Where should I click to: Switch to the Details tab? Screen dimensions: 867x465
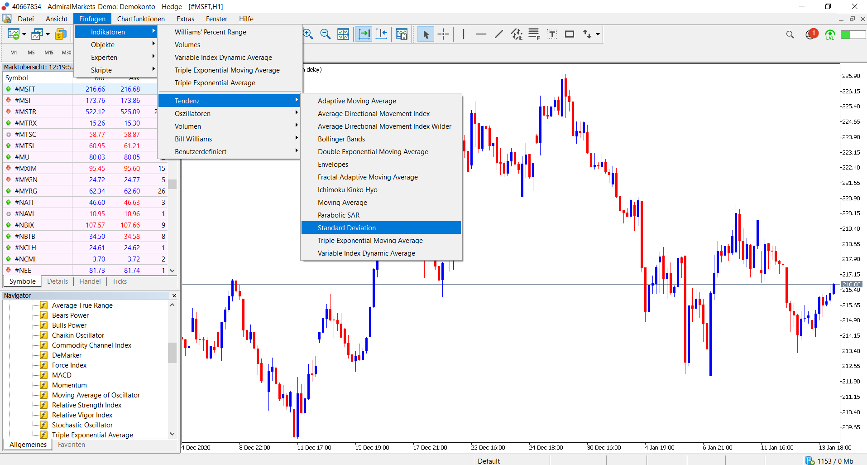pos(57,281)
